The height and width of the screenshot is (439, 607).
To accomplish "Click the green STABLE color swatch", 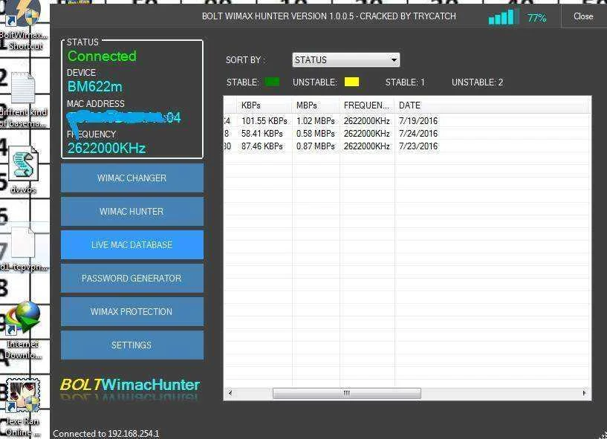I will point(272,82).
